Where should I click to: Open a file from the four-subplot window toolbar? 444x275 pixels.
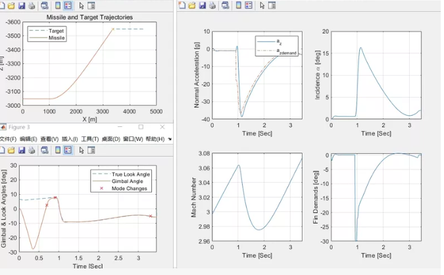(x=192, y=5)
